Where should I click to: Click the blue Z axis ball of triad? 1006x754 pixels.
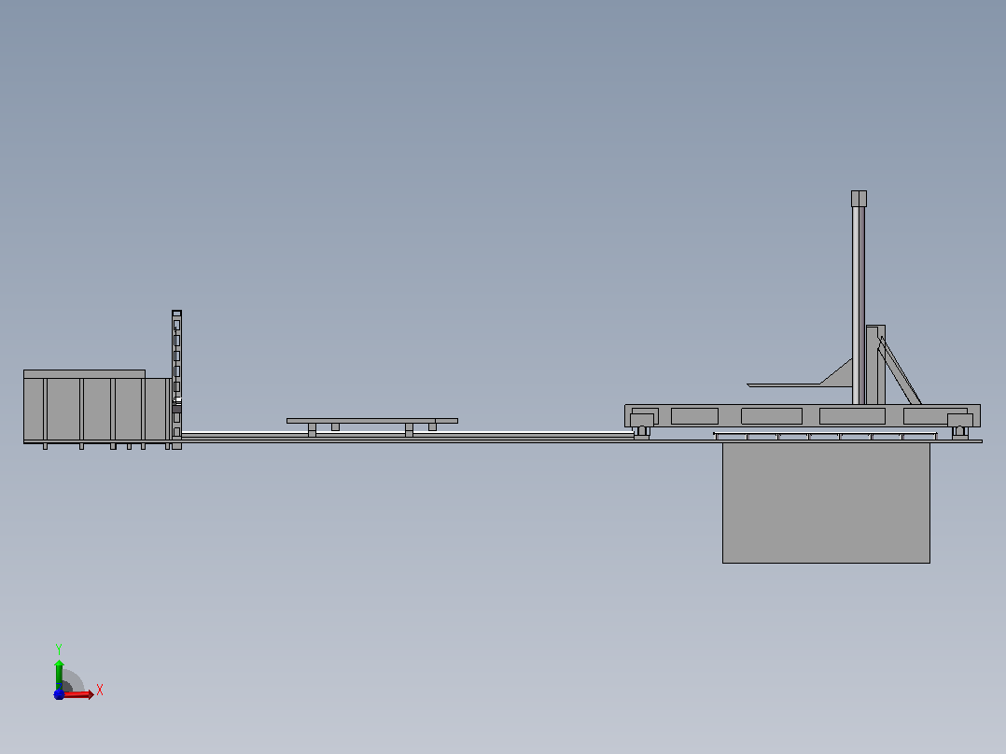[59, 695]
